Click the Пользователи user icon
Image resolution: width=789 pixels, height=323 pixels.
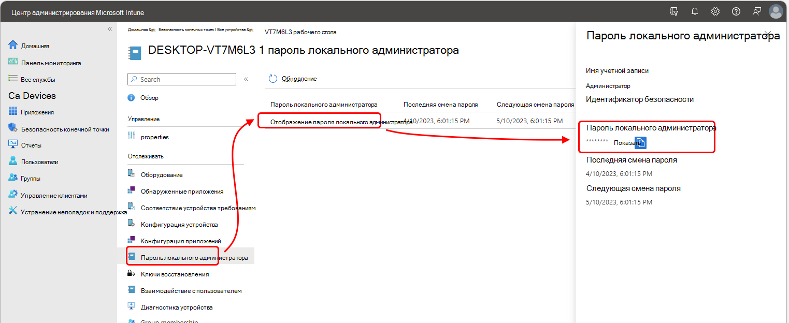tap(13, 162)
